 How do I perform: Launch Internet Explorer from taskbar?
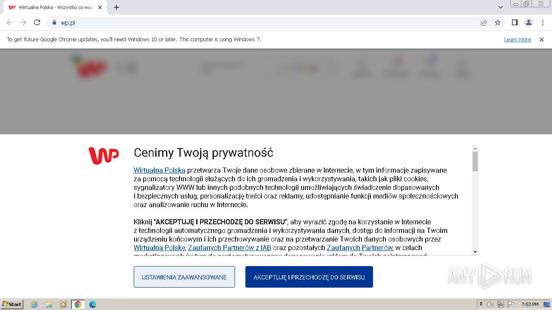(x=34, y=304)
